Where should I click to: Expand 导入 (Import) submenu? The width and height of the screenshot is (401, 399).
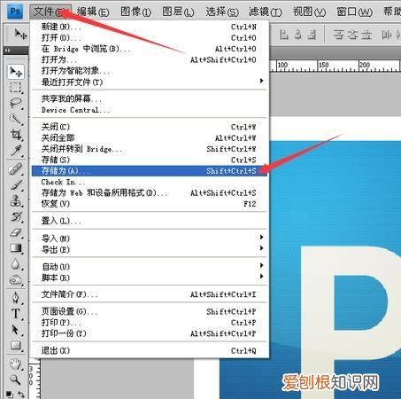pyautogui.click(x=150, y=238)
